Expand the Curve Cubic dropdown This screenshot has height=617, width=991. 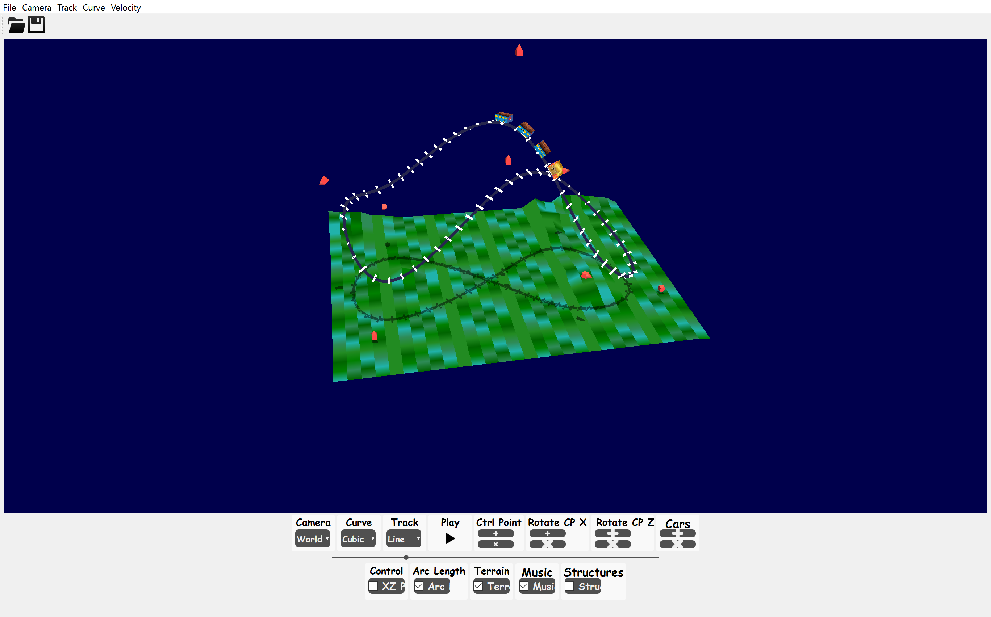pos(358,539)
